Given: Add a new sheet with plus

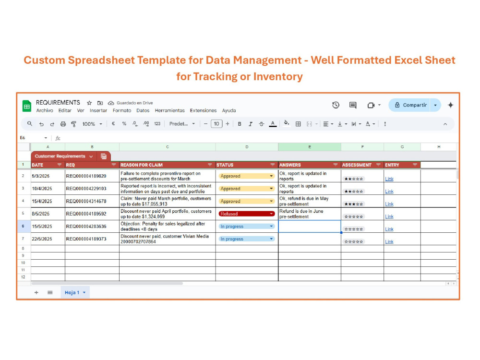Looking at the screenshot, I should [36, 292].
